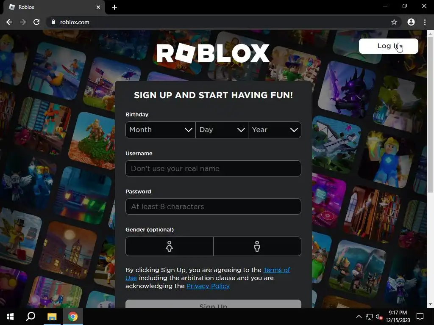Screen dimensions: 434x325
Task: Restore down the Chrome window
Action: (405, 6)
